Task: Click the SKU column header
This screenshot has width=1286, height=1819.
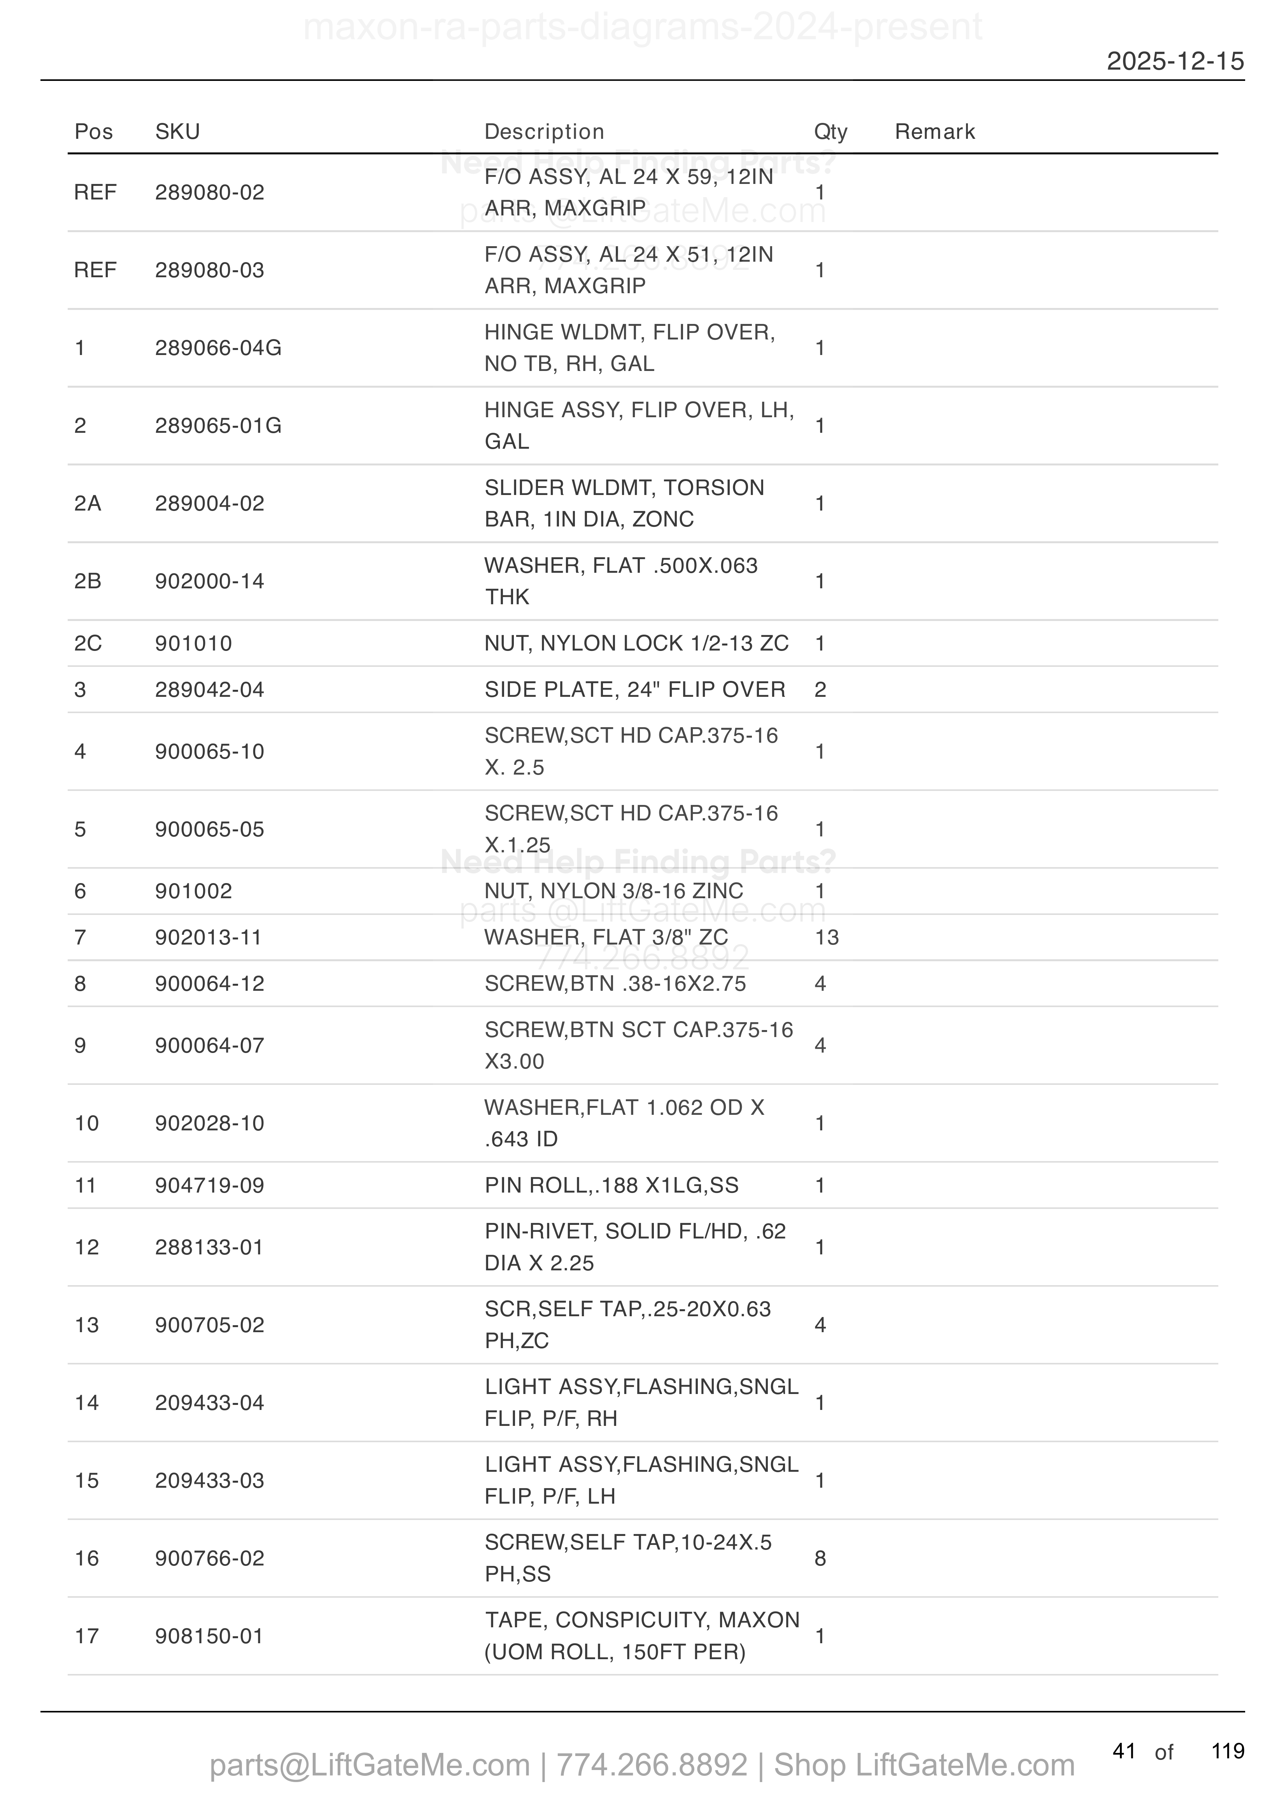Action: (x=177, y=131)
